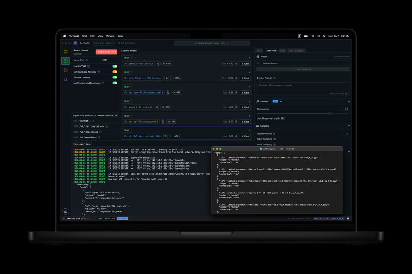Image resolution: width=412 pixels, height=274 pixels.
Task: Collapse the Sampling section
Action: (349, 126)
